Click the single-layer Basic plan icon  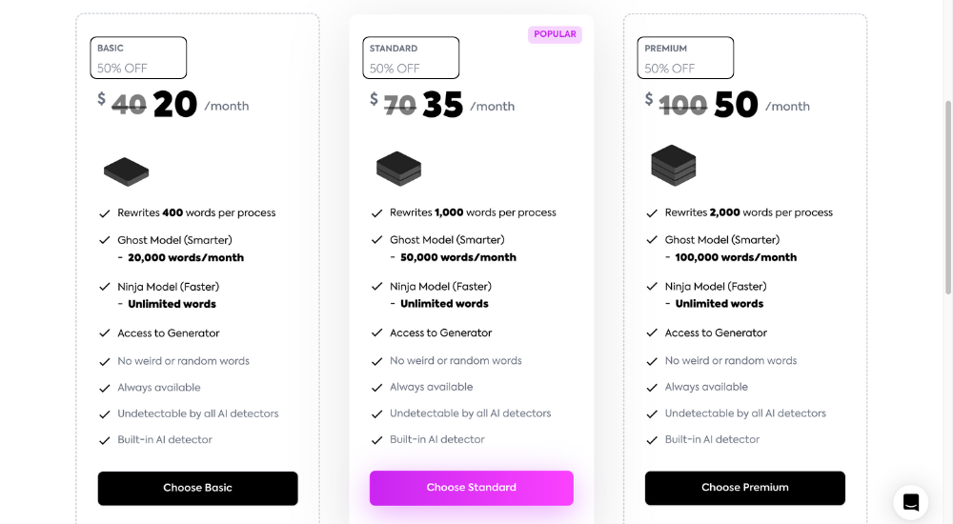(x=127, y=171)
